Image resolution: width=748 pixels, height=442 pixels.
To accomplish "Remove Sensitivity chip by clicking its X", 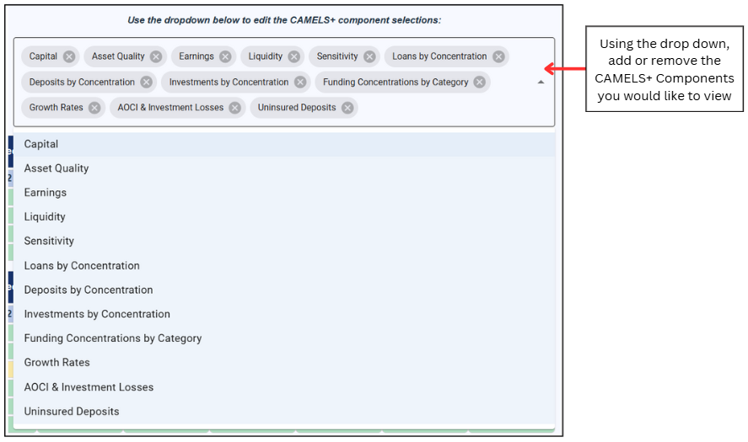I will click(369, 56).
